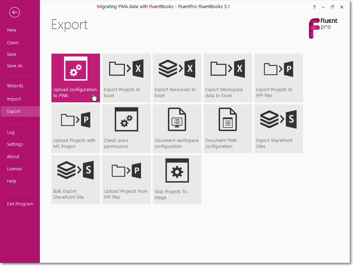
Task: Close the FluentBooks window
Action: click(x=342, y=7)
